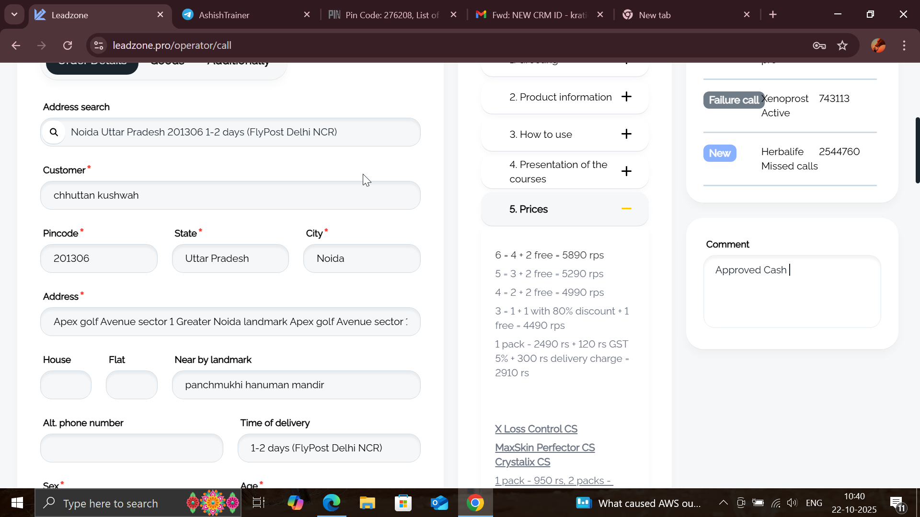Open the MaxSkin Perfector CS link
This screenshot has width=920, height=517.
545,448
